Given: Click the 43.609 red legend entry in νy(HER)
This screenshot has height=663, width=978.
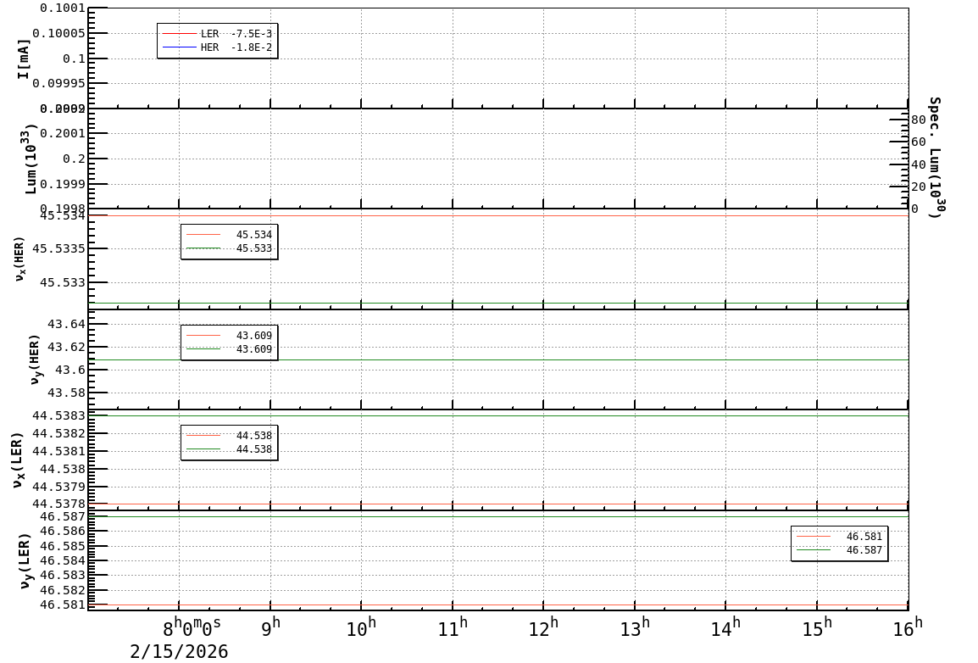Looking at the screenshot, I should coord(229,336).
